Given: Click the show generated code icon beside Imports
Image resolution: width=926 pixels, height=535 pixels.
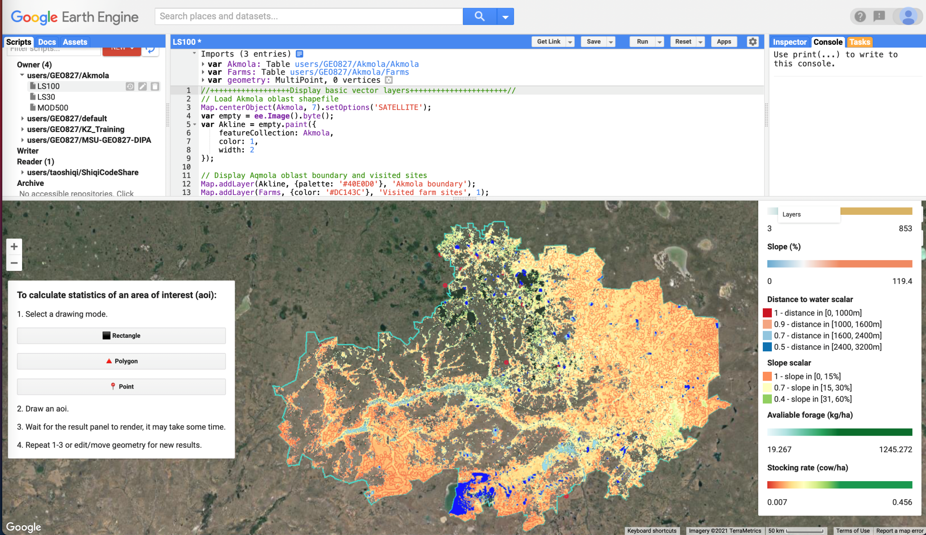Looking at the screenshot, I should pyautogui.click(x=299, y=54).
